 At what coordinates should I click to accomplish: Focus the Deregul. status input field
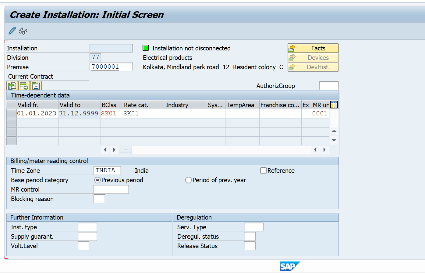(x=250, y=237)
